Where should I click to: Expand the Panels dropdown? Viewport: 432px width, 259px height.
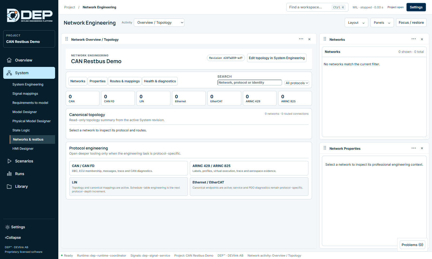pyautogui.click(x=382, y=23)
